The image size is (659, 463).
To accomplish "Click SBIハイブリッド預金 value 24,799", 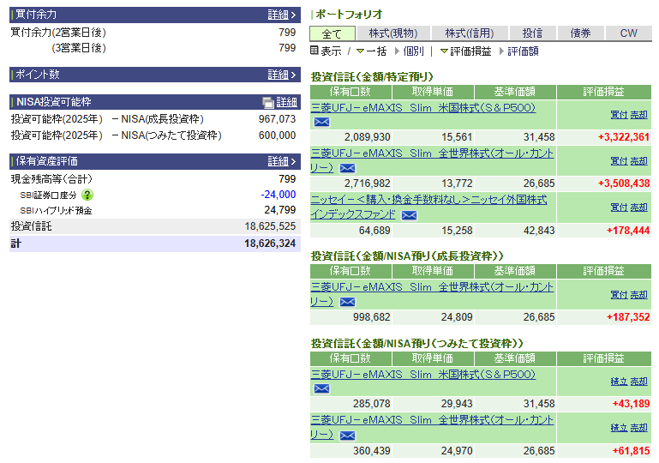I will coord(280,210).
